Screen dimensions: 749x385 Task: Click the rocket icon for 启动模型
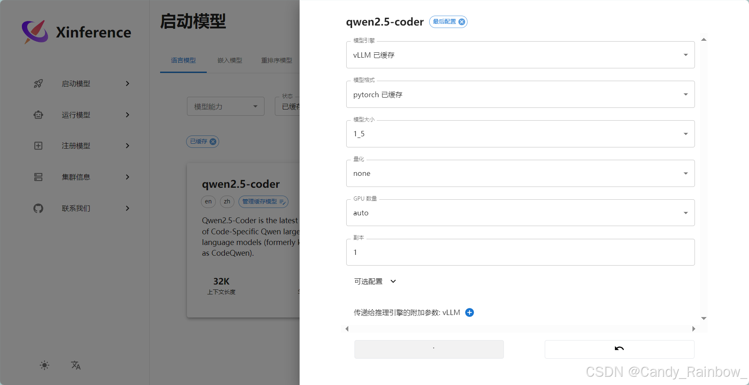tap(38, 84)
